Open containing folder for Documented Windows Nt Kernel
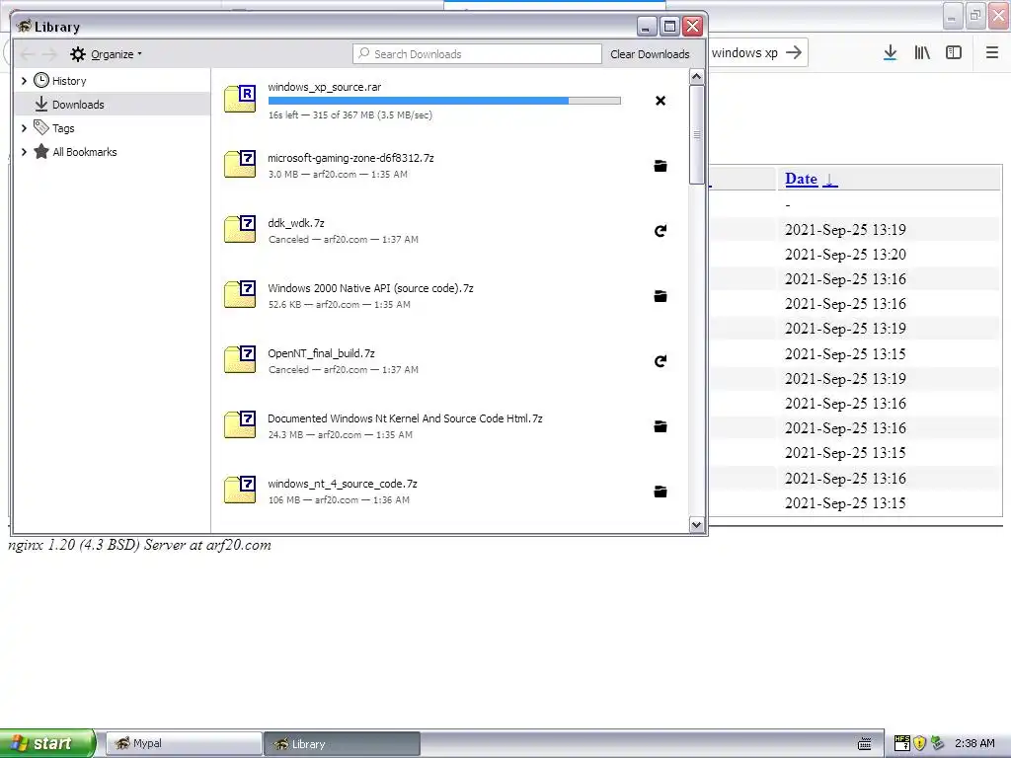 (661, 426)
